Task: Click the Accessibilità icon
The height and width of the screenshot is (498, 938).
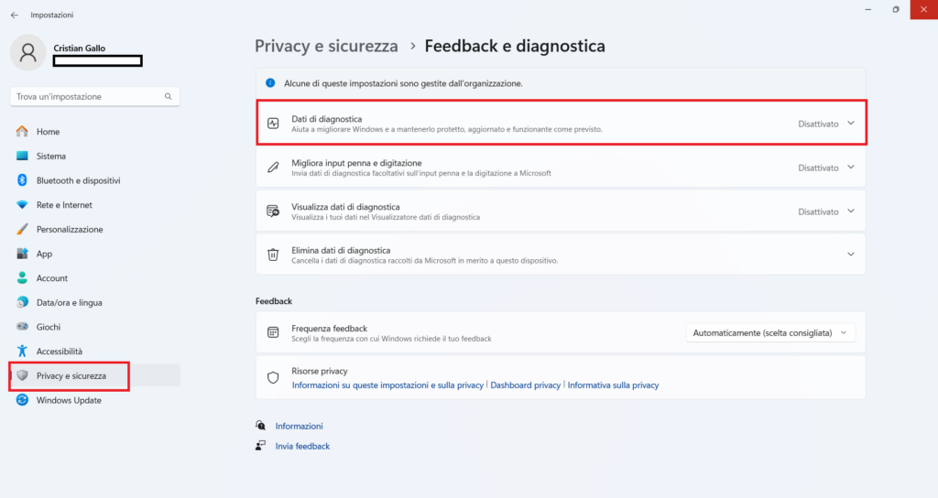Action: (23, 352)
